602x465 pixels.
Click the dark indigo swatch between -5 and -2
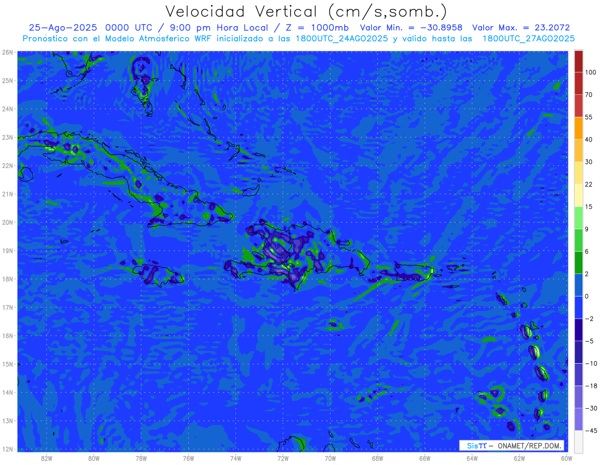[x=578, y=330]
